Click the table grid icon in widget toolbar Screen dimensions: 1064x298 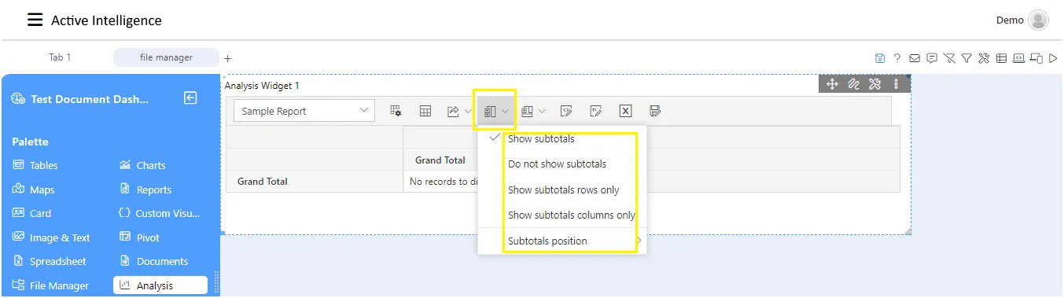tap(425, 112)
